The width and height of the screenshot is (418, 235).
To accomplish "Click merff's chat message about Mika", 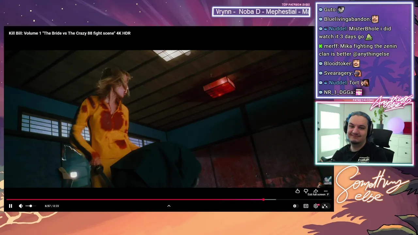I will coord(358,50).
